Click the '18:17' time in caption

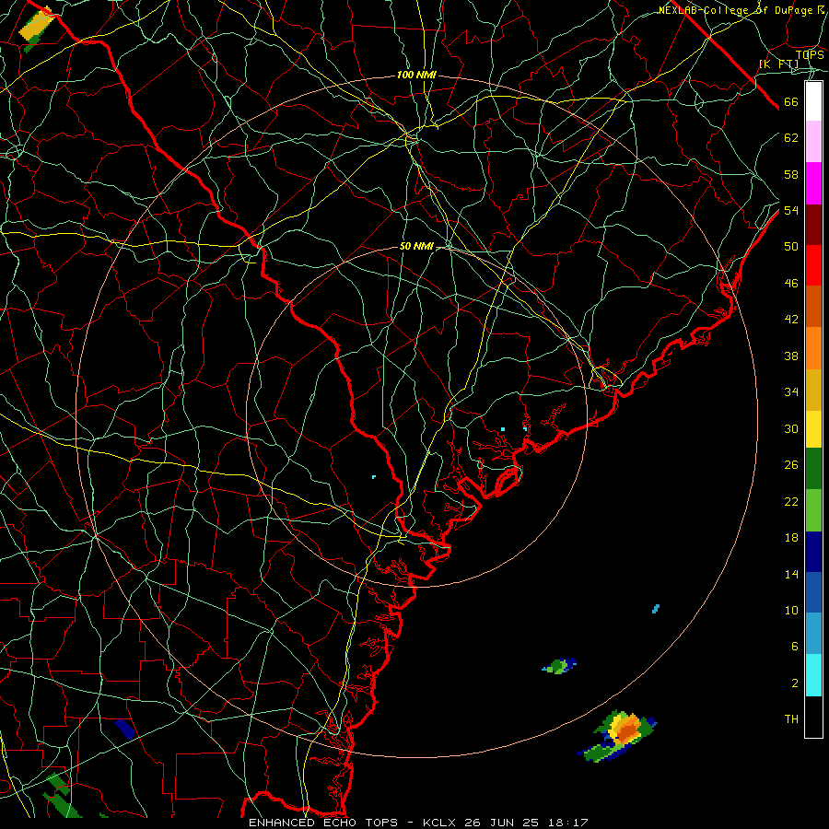click(566, 823)
